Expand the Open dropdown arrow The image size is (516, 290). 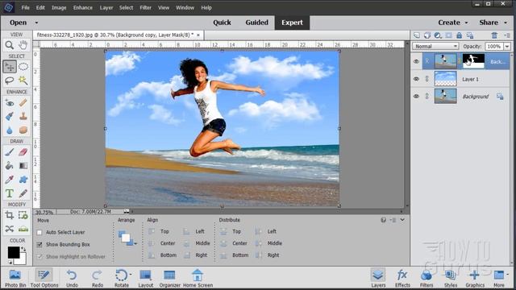point(36,23)
